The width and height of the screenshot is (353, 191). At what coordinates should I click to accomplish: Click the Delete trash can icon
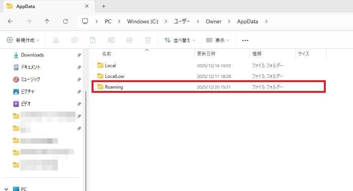click(148, 40)
